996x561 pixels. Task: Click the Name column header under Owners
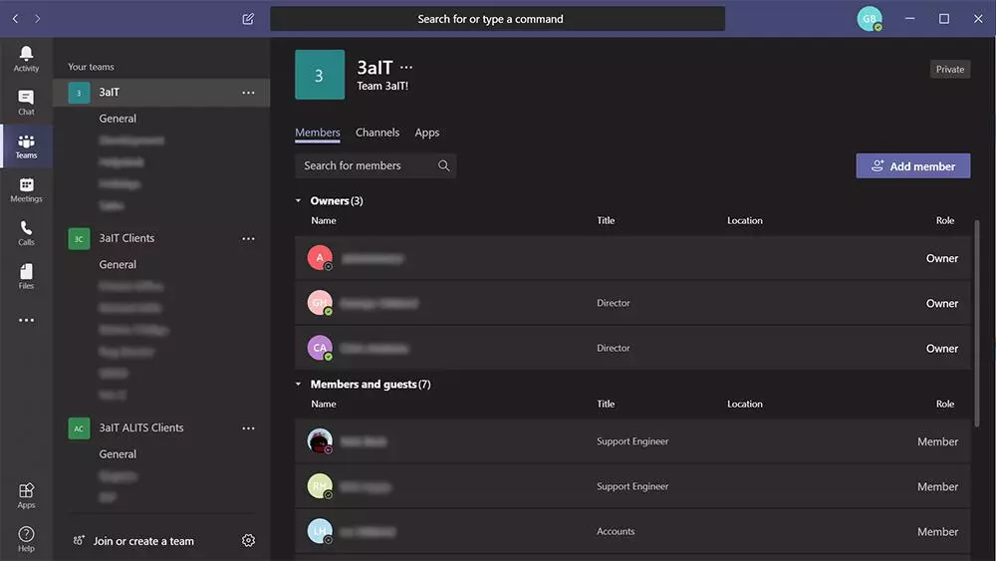coord(324,220)
